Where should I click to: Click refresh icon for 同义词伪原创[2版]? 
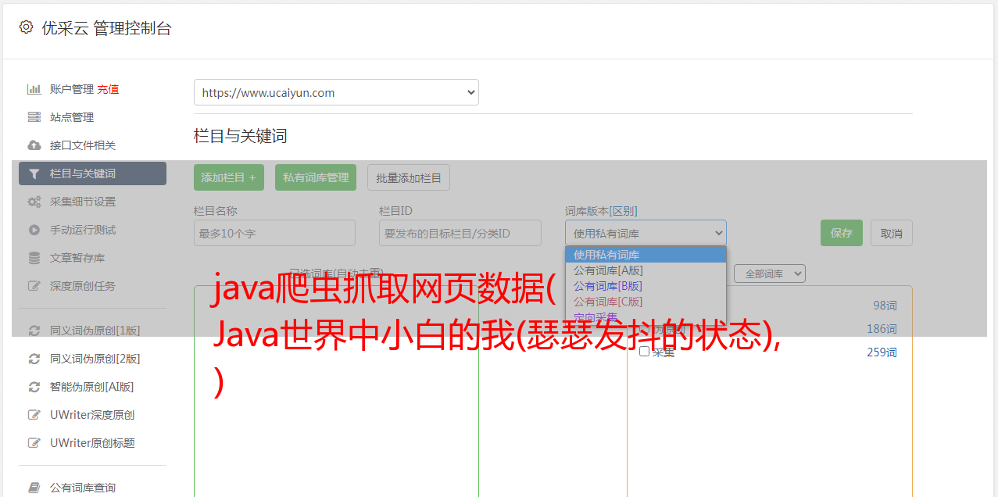[x=34, y=359]
